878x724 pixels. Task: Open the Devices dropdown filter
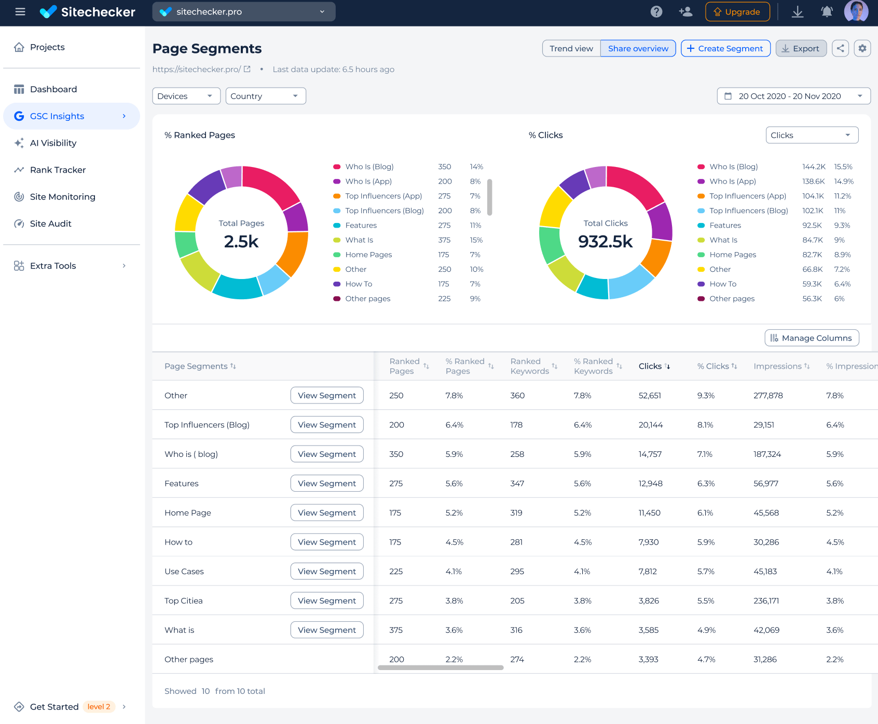(186, 96)
